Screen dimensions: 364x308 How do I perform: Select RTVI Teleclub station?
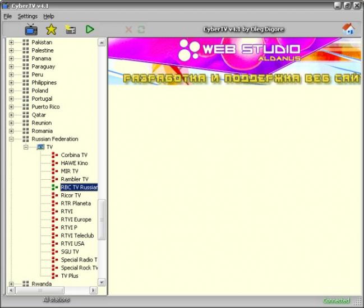tap(77, 235)
